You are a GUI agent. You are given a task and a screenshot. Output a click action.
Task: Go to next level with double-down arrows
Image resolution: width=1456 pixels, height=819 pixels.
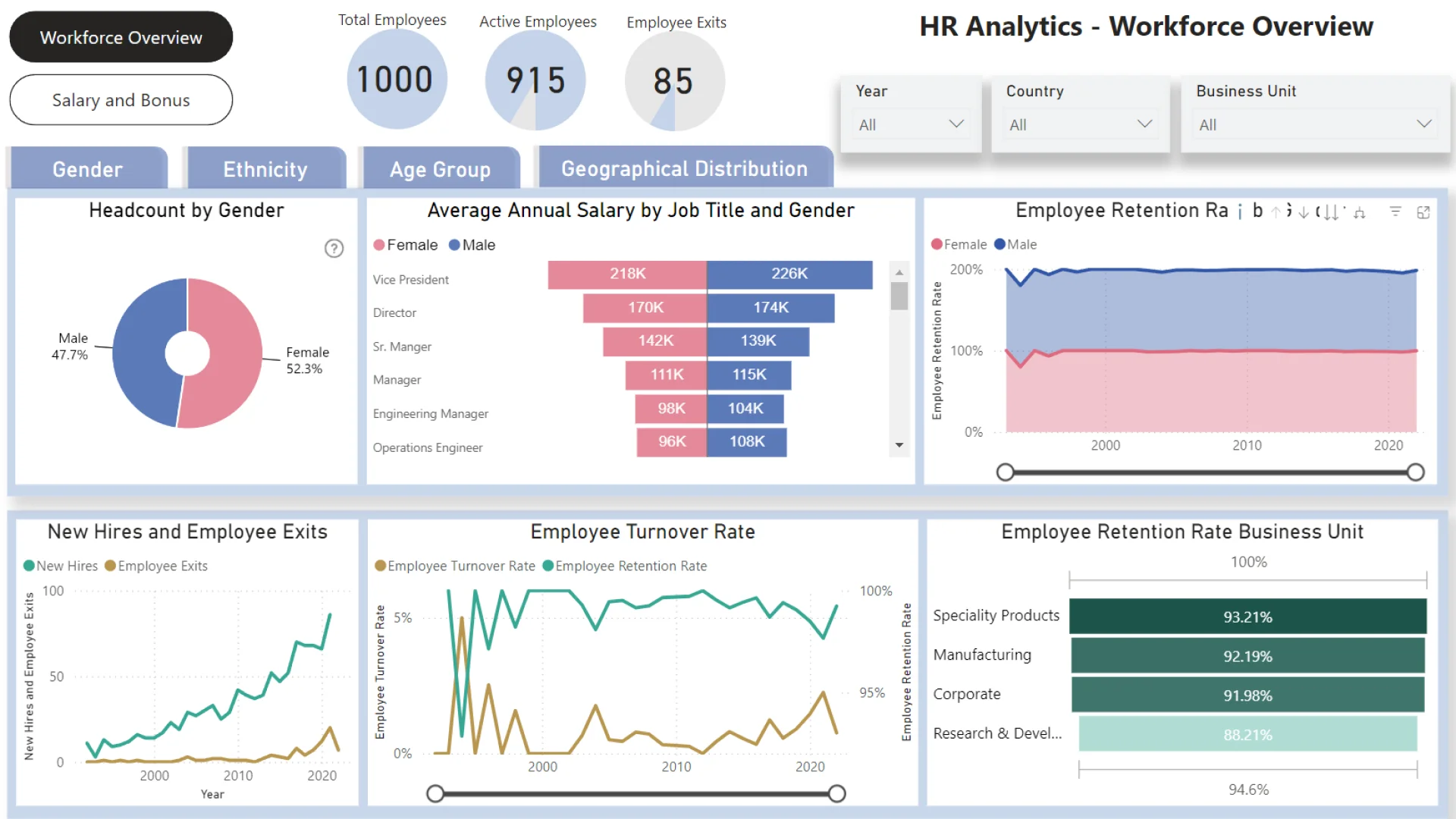point(1331,212)
